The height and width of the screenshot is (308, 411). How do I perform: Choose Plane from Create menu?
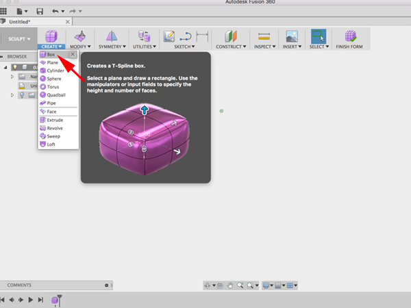pos(58,62)
